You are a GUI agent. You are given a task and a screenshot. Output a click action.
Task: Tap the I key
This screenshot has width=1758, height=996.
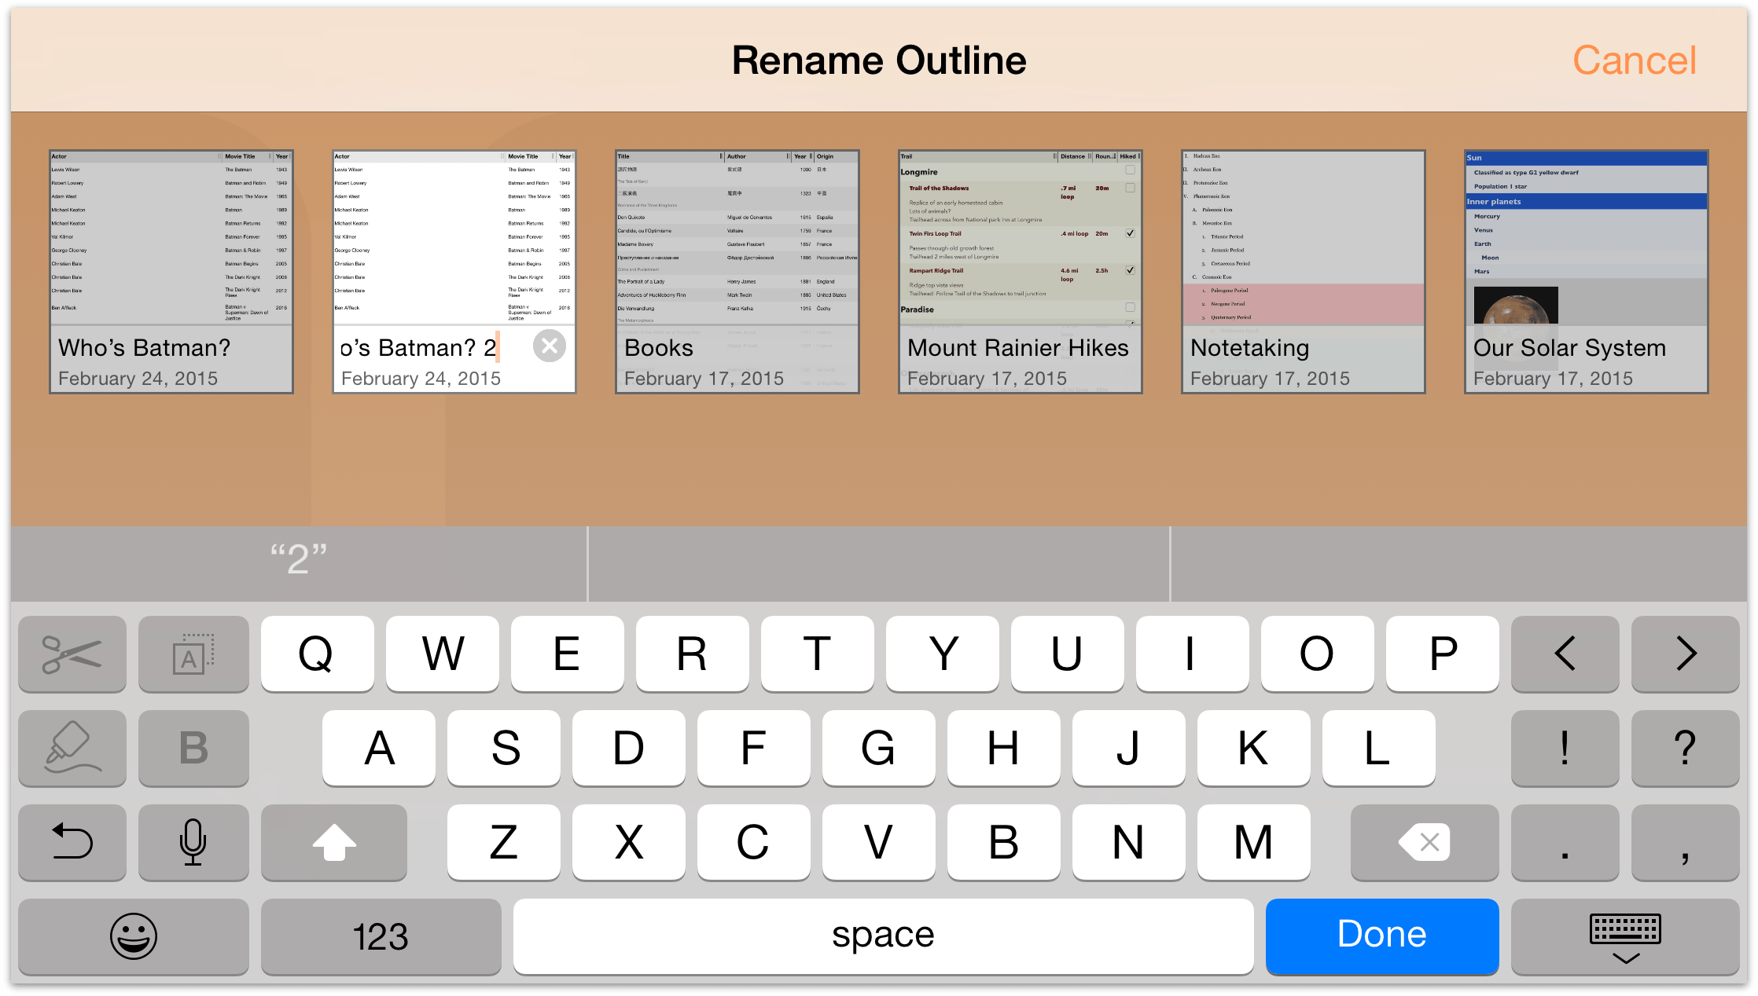(x=1192, y=654)
